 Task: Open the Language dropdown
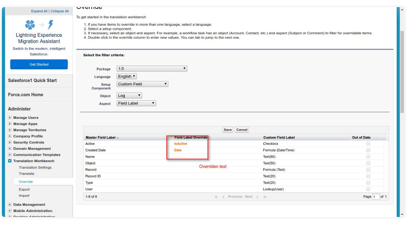127,76
